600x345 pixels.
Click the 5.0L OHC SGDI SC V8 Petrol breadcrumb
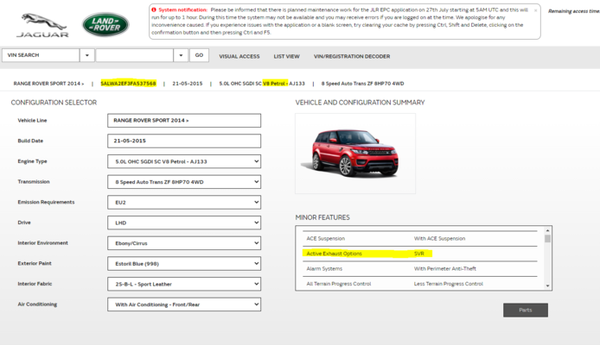coord(262,84)
